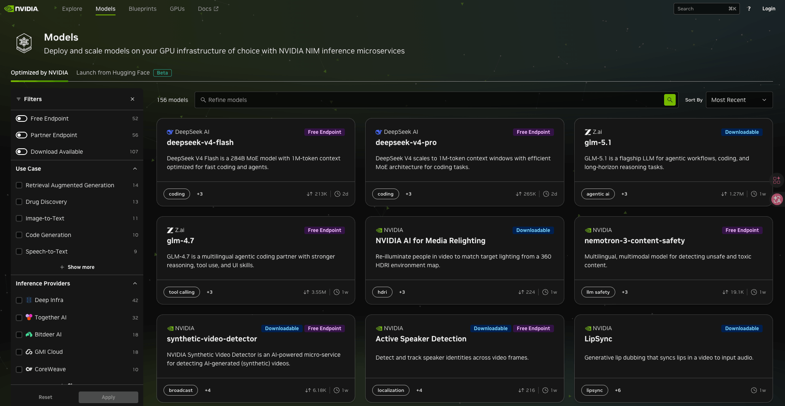The image size is (785, 406).
Task: Open the GPUs nav item
Action: (x=177, y=9)
